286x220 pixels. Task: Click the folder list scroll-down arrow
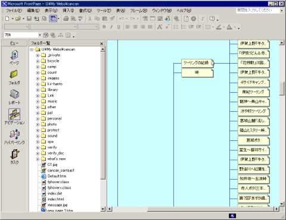tap(102, 209)
